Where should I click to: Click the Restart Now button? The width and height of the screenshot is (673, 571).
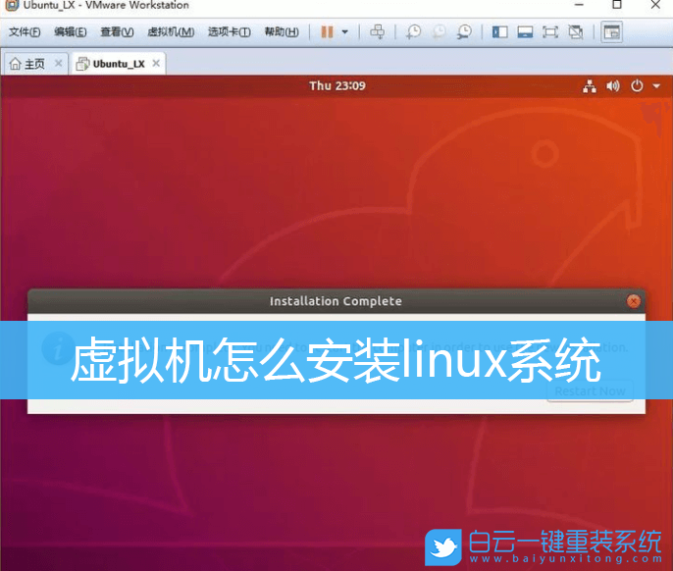point(591,391)
